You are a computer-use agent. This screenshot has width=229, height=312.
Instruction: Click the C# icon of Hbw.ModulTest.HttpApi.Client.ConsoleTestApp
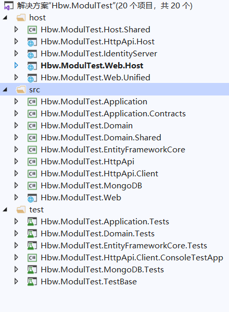(x=32, y=258)
